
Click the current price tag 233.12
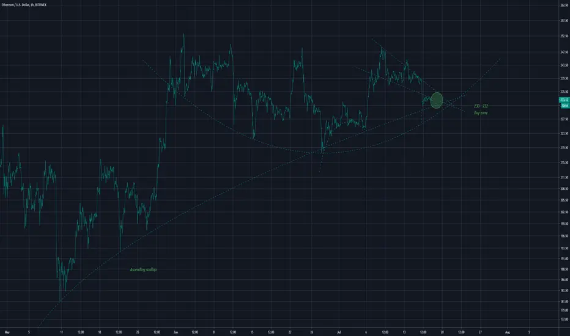[x=564, y=100]
